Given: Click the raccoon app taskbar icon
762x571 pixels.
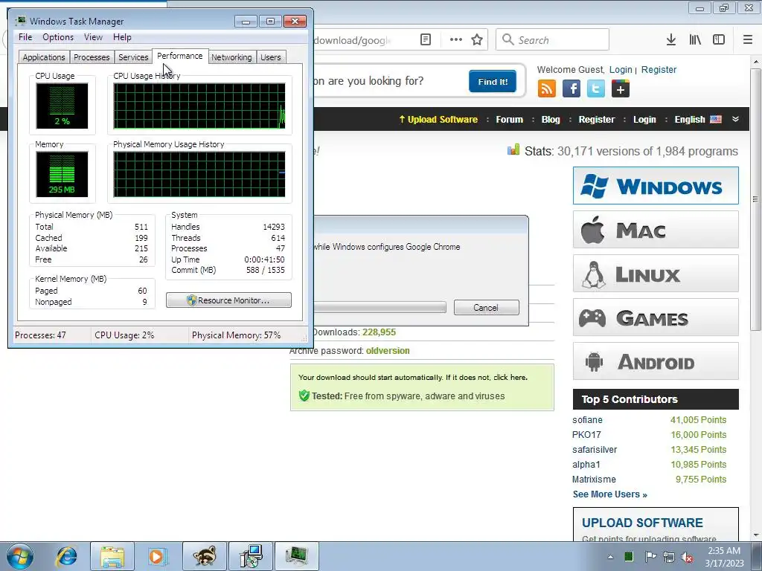Looking at the screenshot, I should [x=205, y=556].
